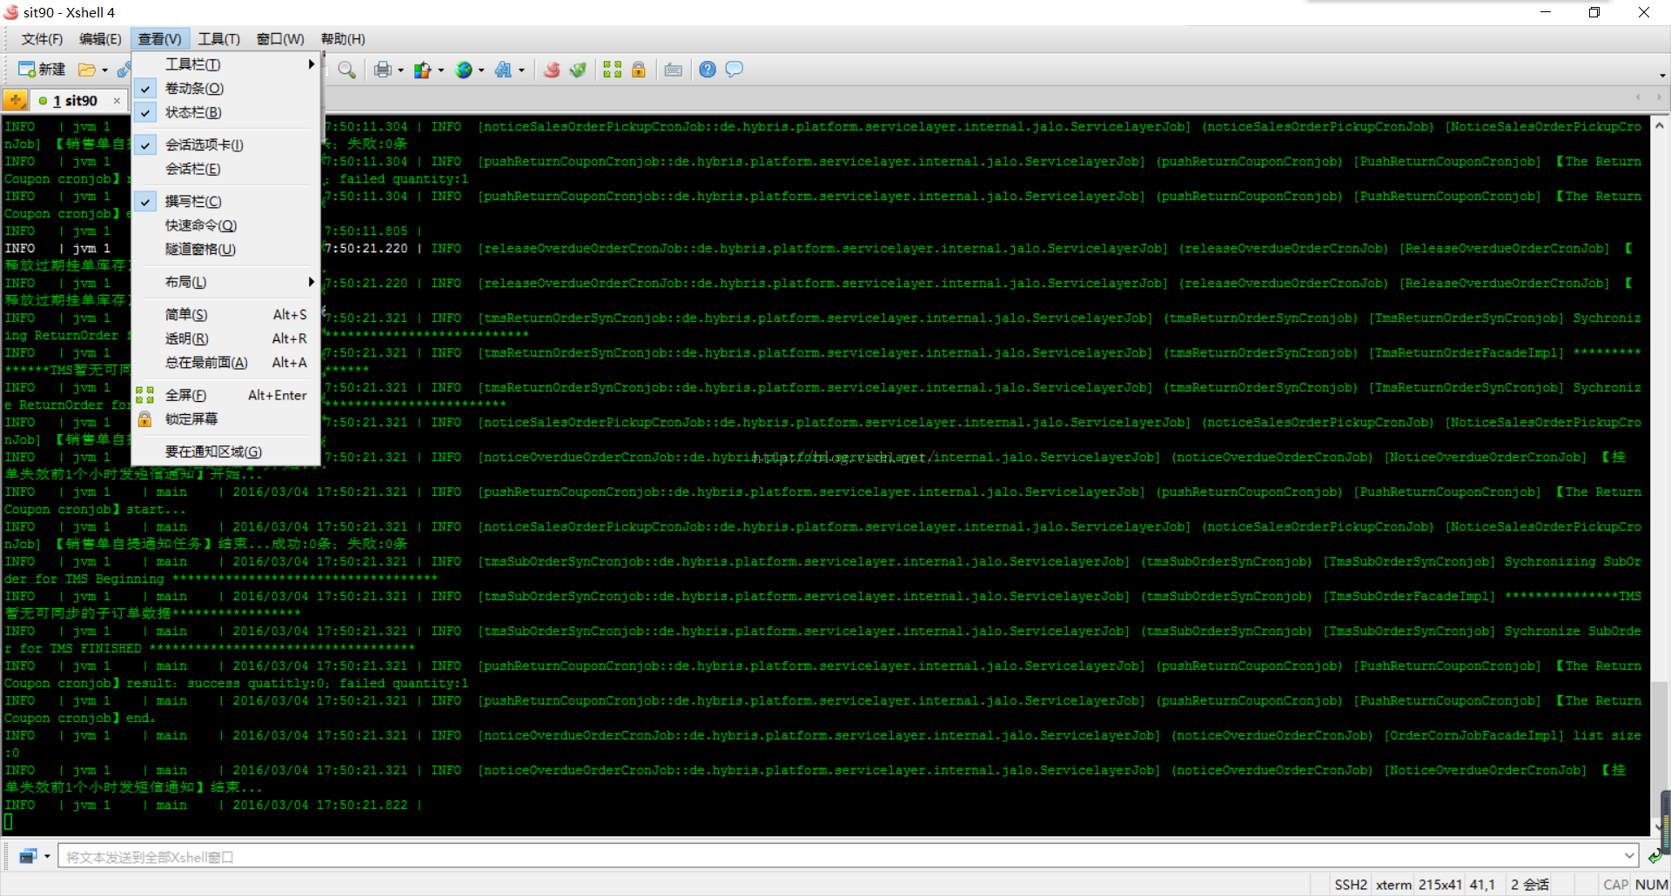The height and width of the screenshot is (896, 1671).
Task: Click the magnifier find icon
Action: point(346,70)
